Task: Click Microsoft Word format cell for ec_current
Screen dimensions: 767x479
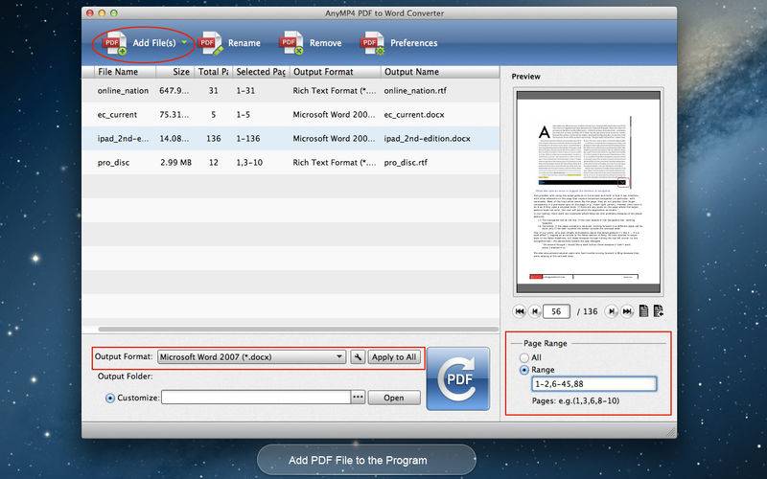Action: tap(334, 114)
